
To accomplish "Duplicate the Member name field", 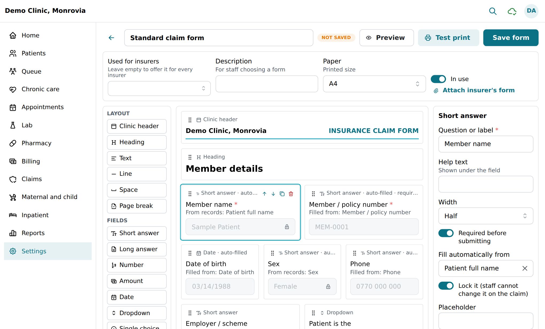I will click(x=282, y=194).
